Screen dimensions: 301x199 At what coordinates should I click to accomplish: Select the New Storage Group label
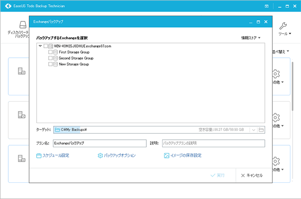pyautogui.click(x=74, y=64)
